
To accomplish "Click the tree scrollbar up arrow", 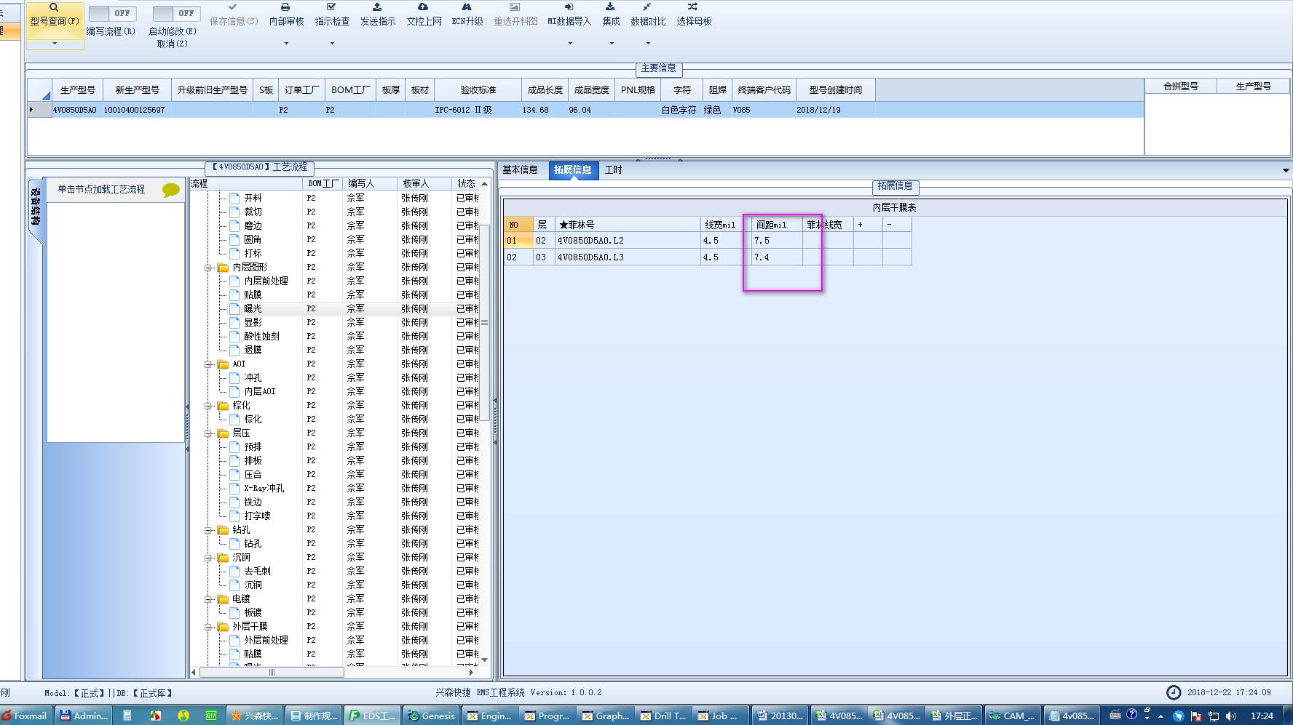I will (x=484, y=184).
